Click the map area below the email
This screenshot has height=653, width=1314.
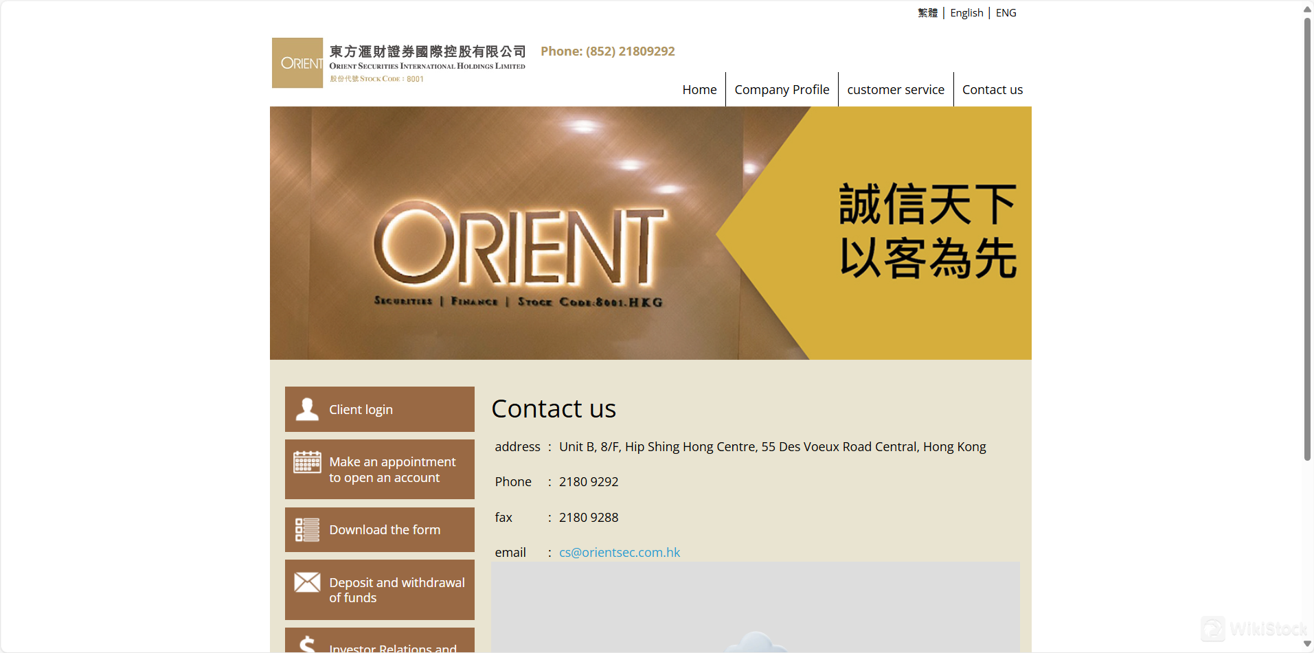click(756, 608)
